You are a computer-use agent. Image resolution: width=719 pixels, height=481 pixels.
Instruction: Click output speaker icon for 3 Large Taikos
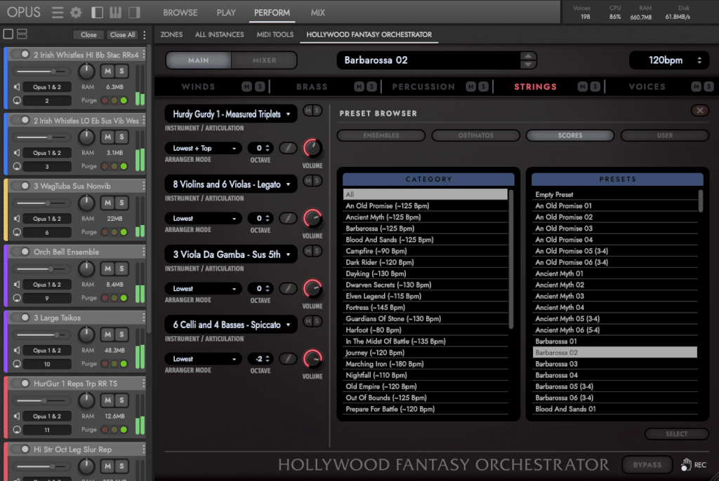pyautogui.click(x=17, y=350)
